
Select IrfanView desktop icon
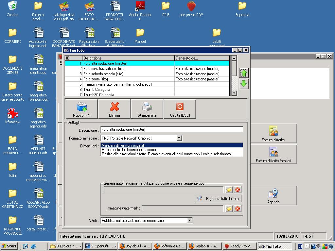click(x=12, y=116)
